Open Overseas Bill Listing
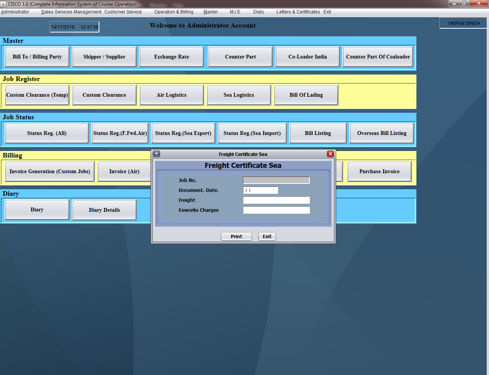The image size is (489, 375). point(382,133)
